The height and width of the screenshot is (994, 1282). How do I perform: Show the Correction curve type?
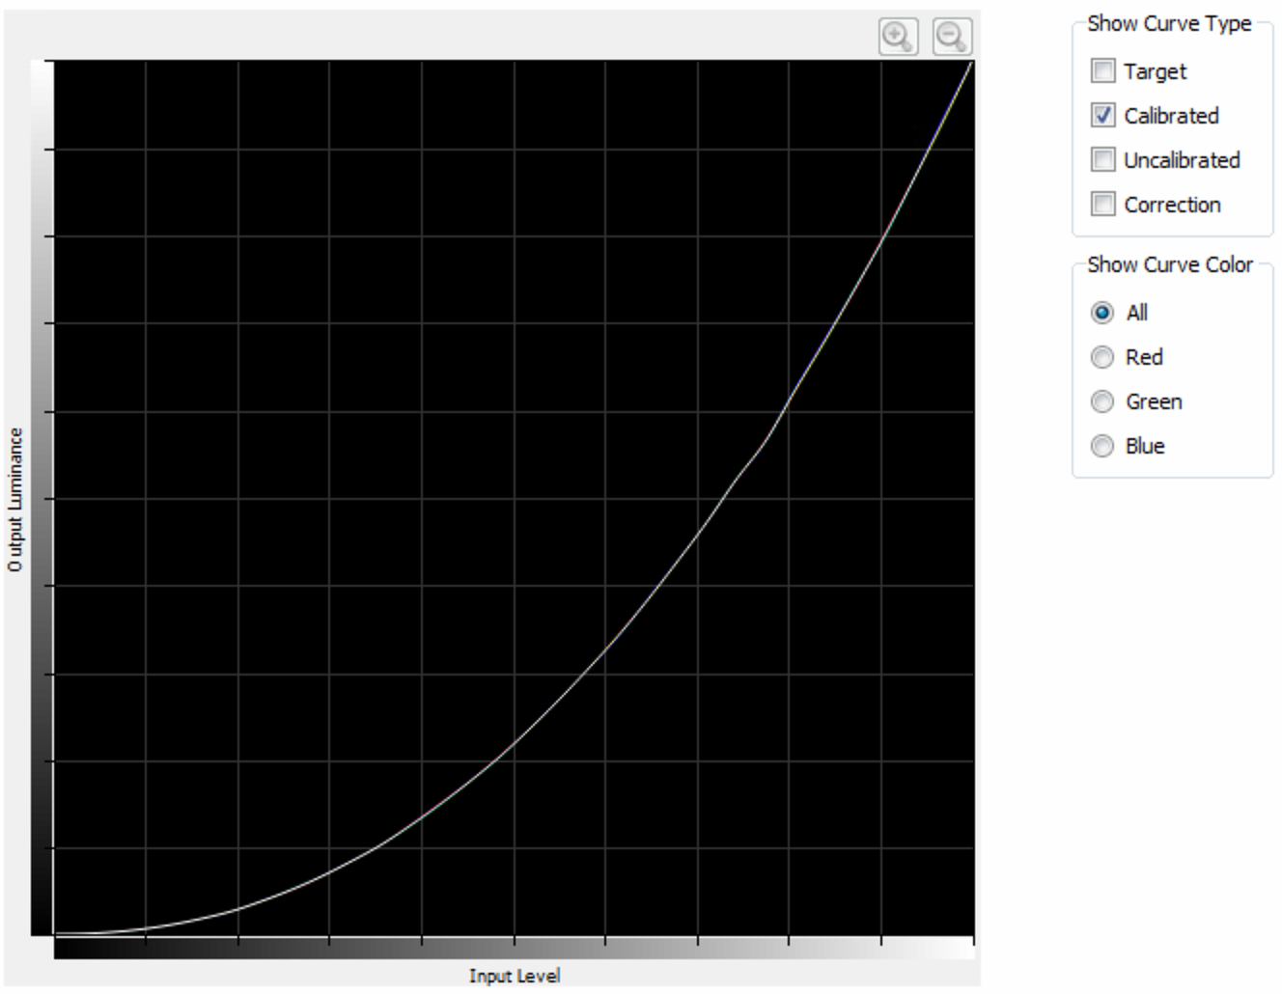[x=1102, y=205]
